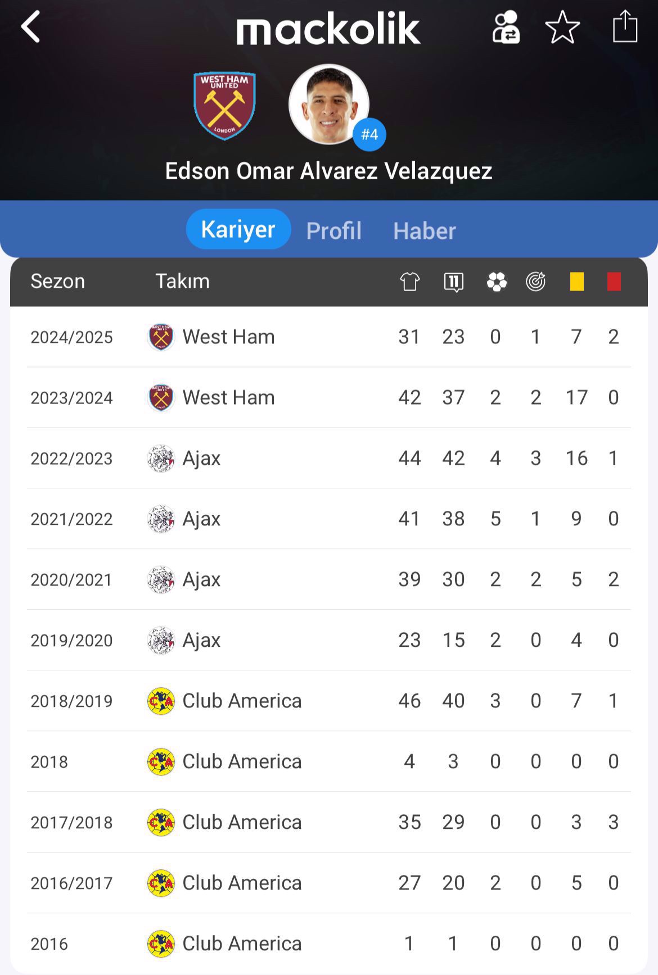Tap the appearances shirt icon column header
Viewport: 658px width, 975px height.
pyautogui.click(x=409, y=281)
